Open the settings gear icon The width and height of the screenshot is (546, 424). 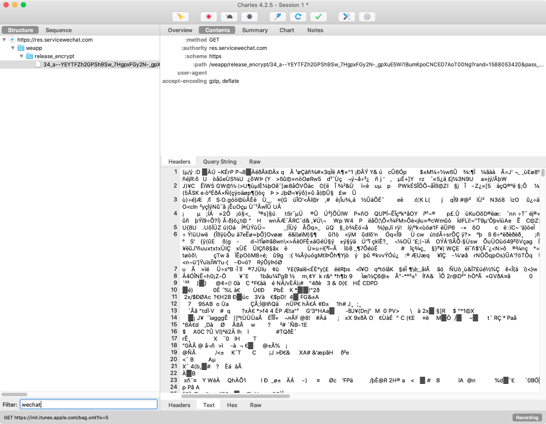click(367, 16)
